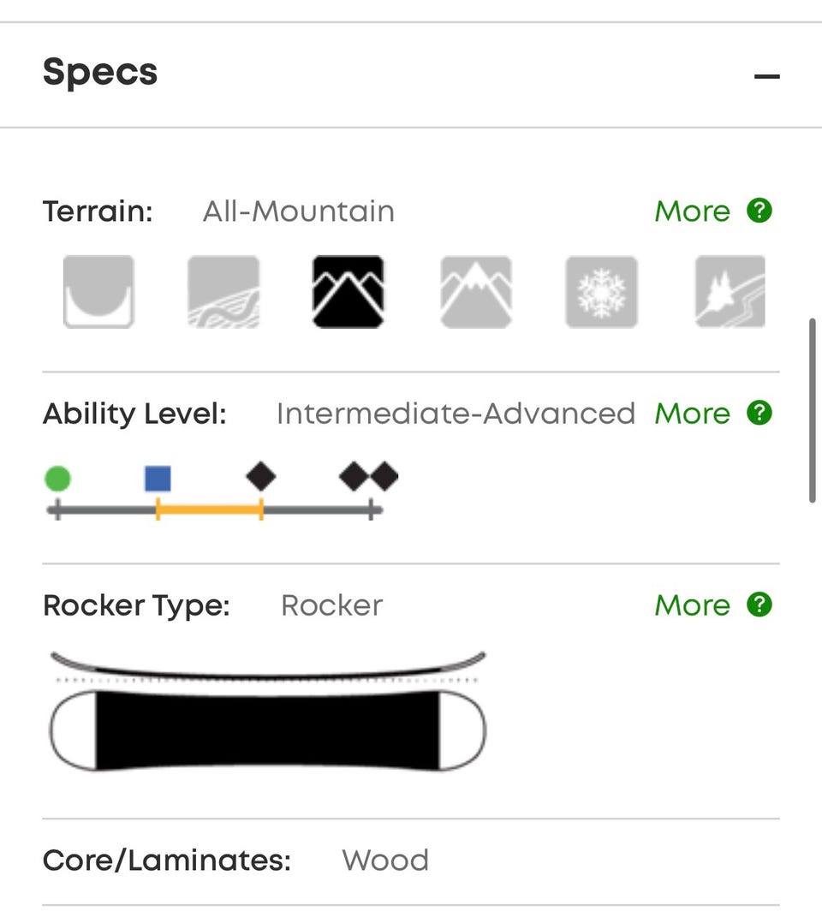The width and height of the screenshot is (822, 923).
Task: Click the green circle beginner marker
Action: point(57,479)
